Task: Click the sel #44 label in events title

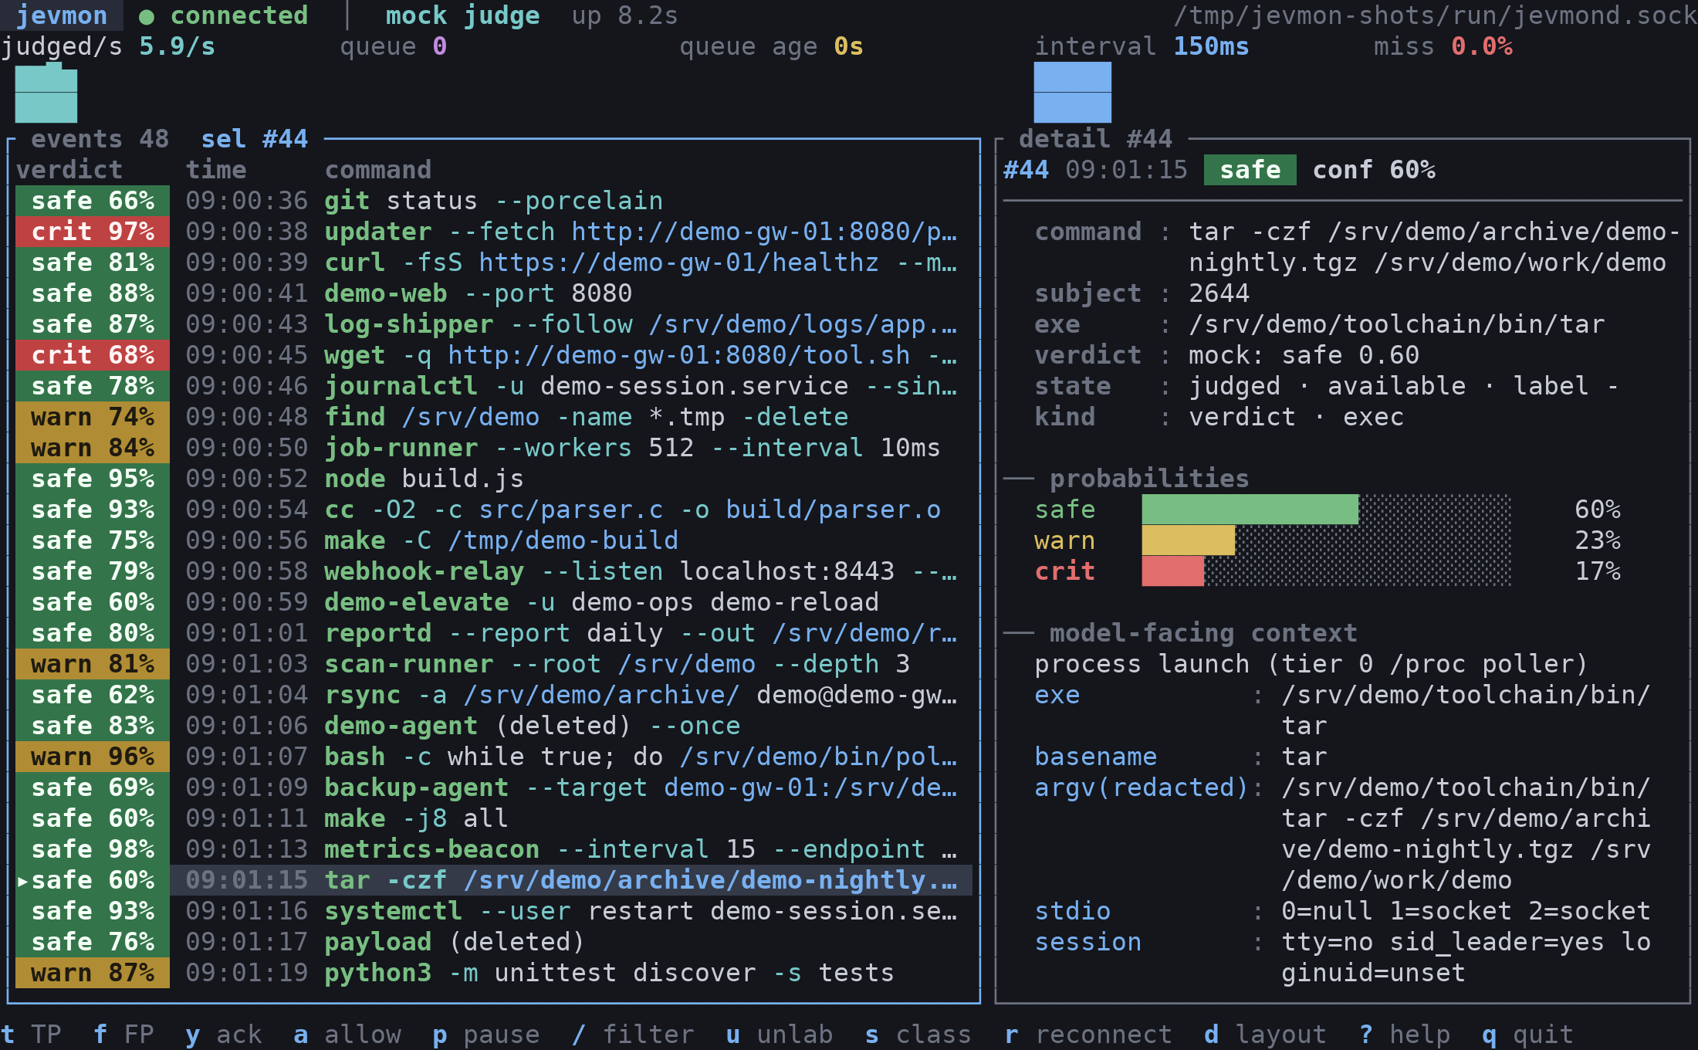Action: pos(255,139)
